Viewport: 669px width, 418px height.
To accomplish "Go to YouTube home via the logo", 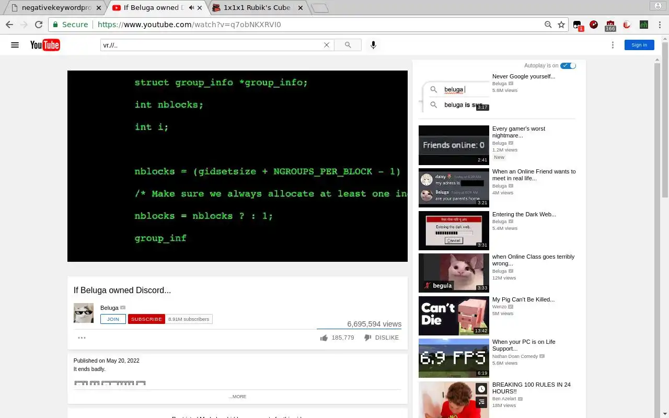I will [45, 45].
